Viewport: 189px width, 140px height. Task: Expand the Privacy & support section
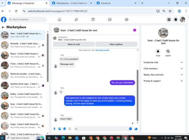[x=163, y=81]
